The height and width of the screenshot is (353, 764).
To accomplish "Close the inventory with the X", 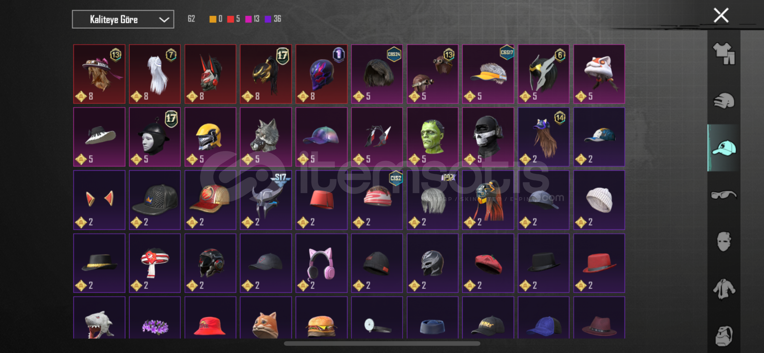I will coord(721,15).
